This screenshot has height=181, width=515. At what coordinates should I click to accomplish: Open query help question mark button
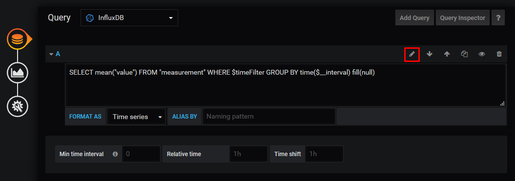(498, 18)
